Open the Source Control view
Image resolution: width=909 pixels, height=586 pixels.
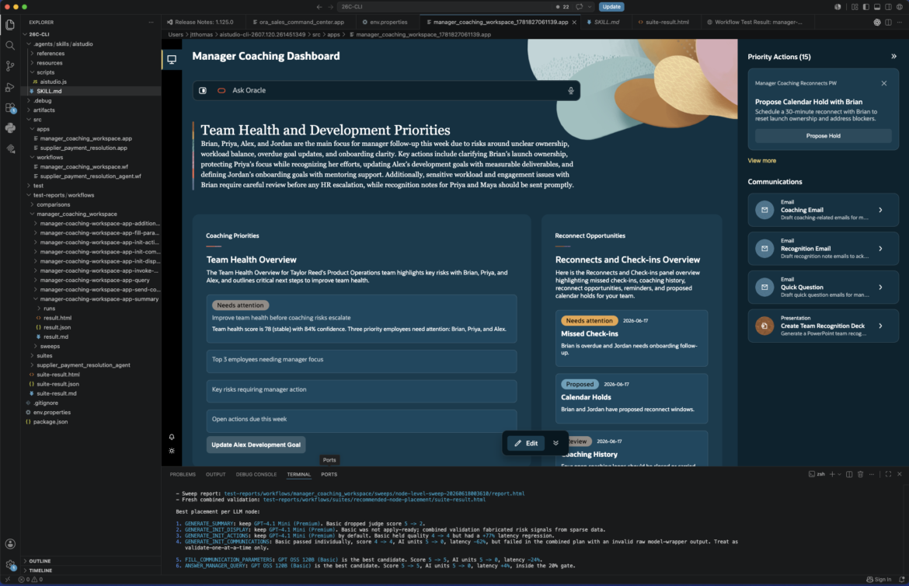point(10,66)
